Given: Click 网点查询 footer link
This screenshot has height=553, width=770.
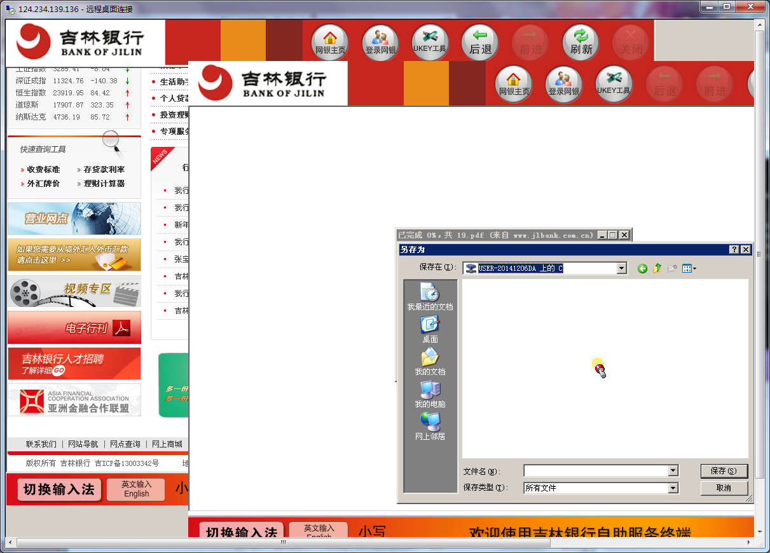Looking at the screenshot, I should point(125,444).
